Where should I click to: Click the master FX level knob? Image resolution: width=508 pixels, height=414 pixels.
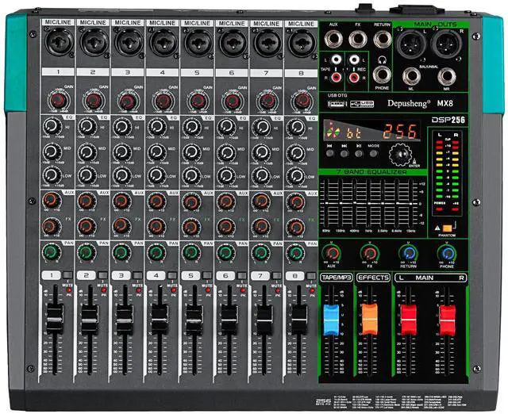370,253
